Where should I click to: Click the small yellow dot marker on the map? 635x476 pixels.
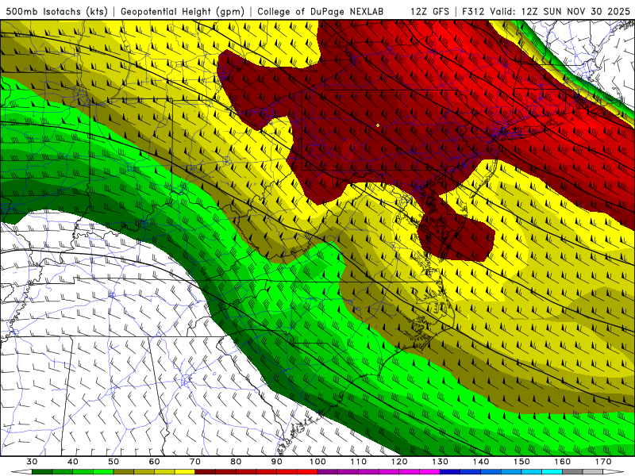pos(378,125)
